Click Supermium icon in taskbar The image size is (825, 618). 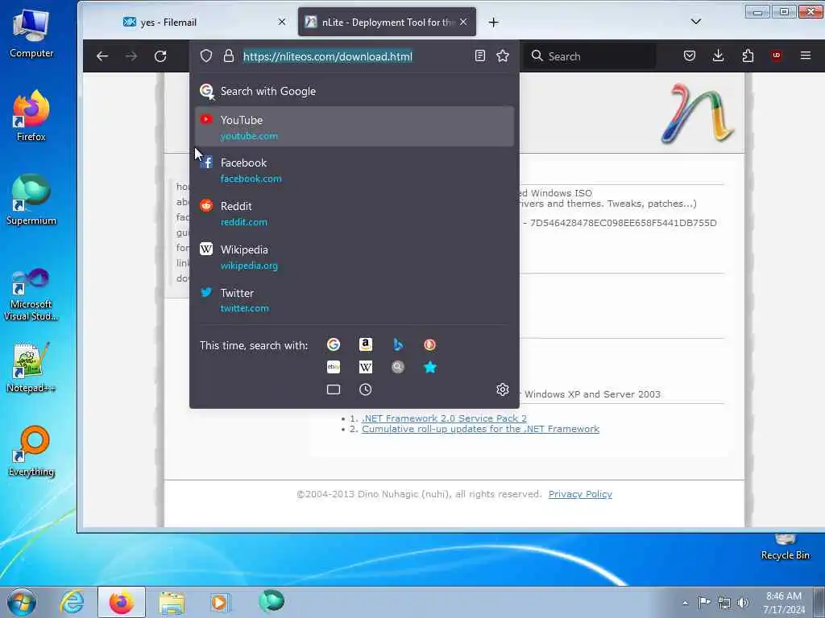[x=272, y=601]
